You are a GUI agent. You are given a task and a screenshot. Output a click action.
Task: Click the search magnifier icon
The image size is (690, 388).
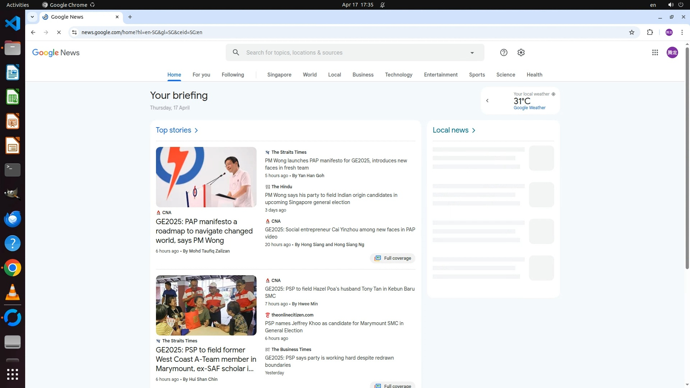[236, 52]
